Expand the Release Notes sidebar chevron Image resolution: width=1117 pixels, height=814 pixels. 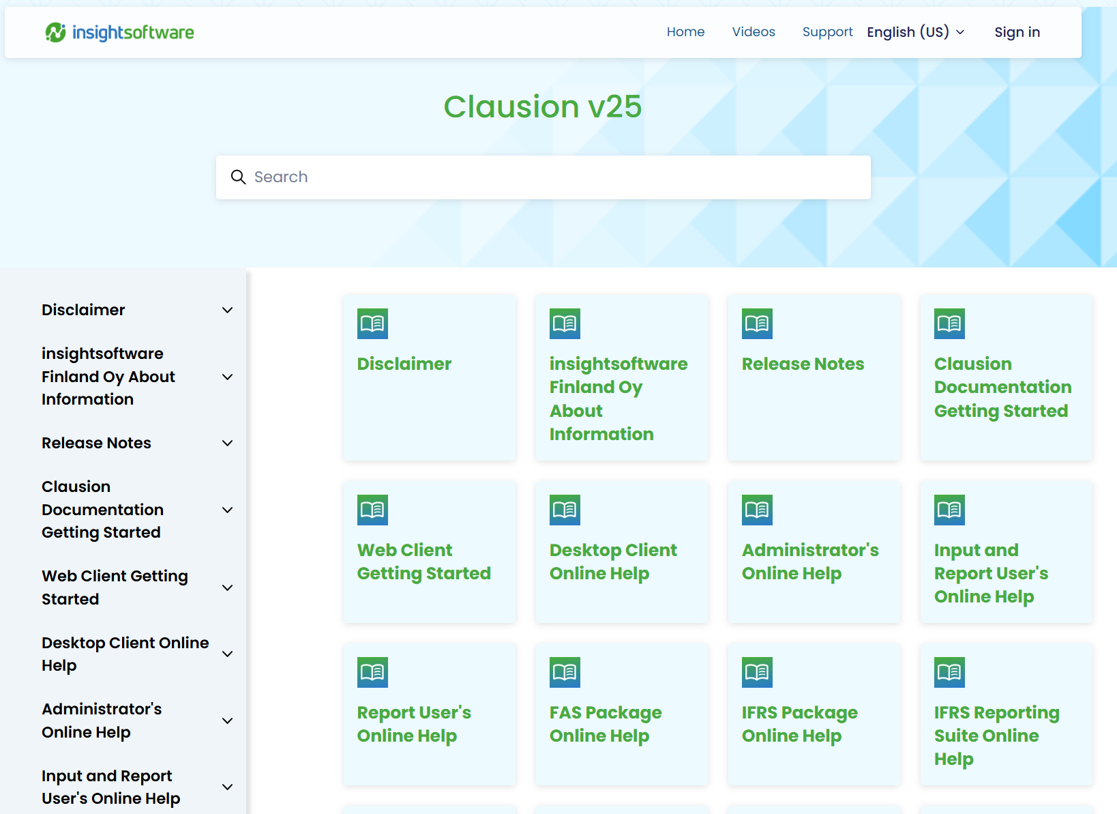tap(228, 443)
